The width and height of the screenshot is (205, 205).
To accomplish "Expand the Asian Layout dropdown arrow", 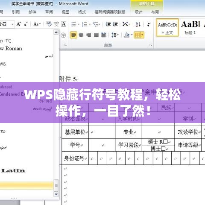I will coord(129,24).
